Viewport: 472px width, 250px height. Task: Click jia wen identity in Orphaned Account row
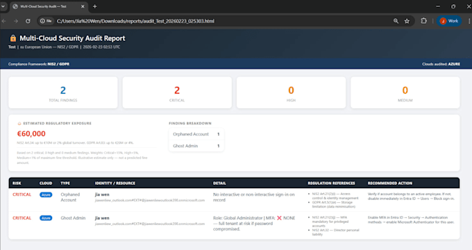tap(102, 194)
